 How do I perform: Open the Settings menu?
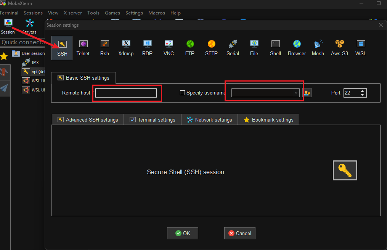[x=134, y=13]
